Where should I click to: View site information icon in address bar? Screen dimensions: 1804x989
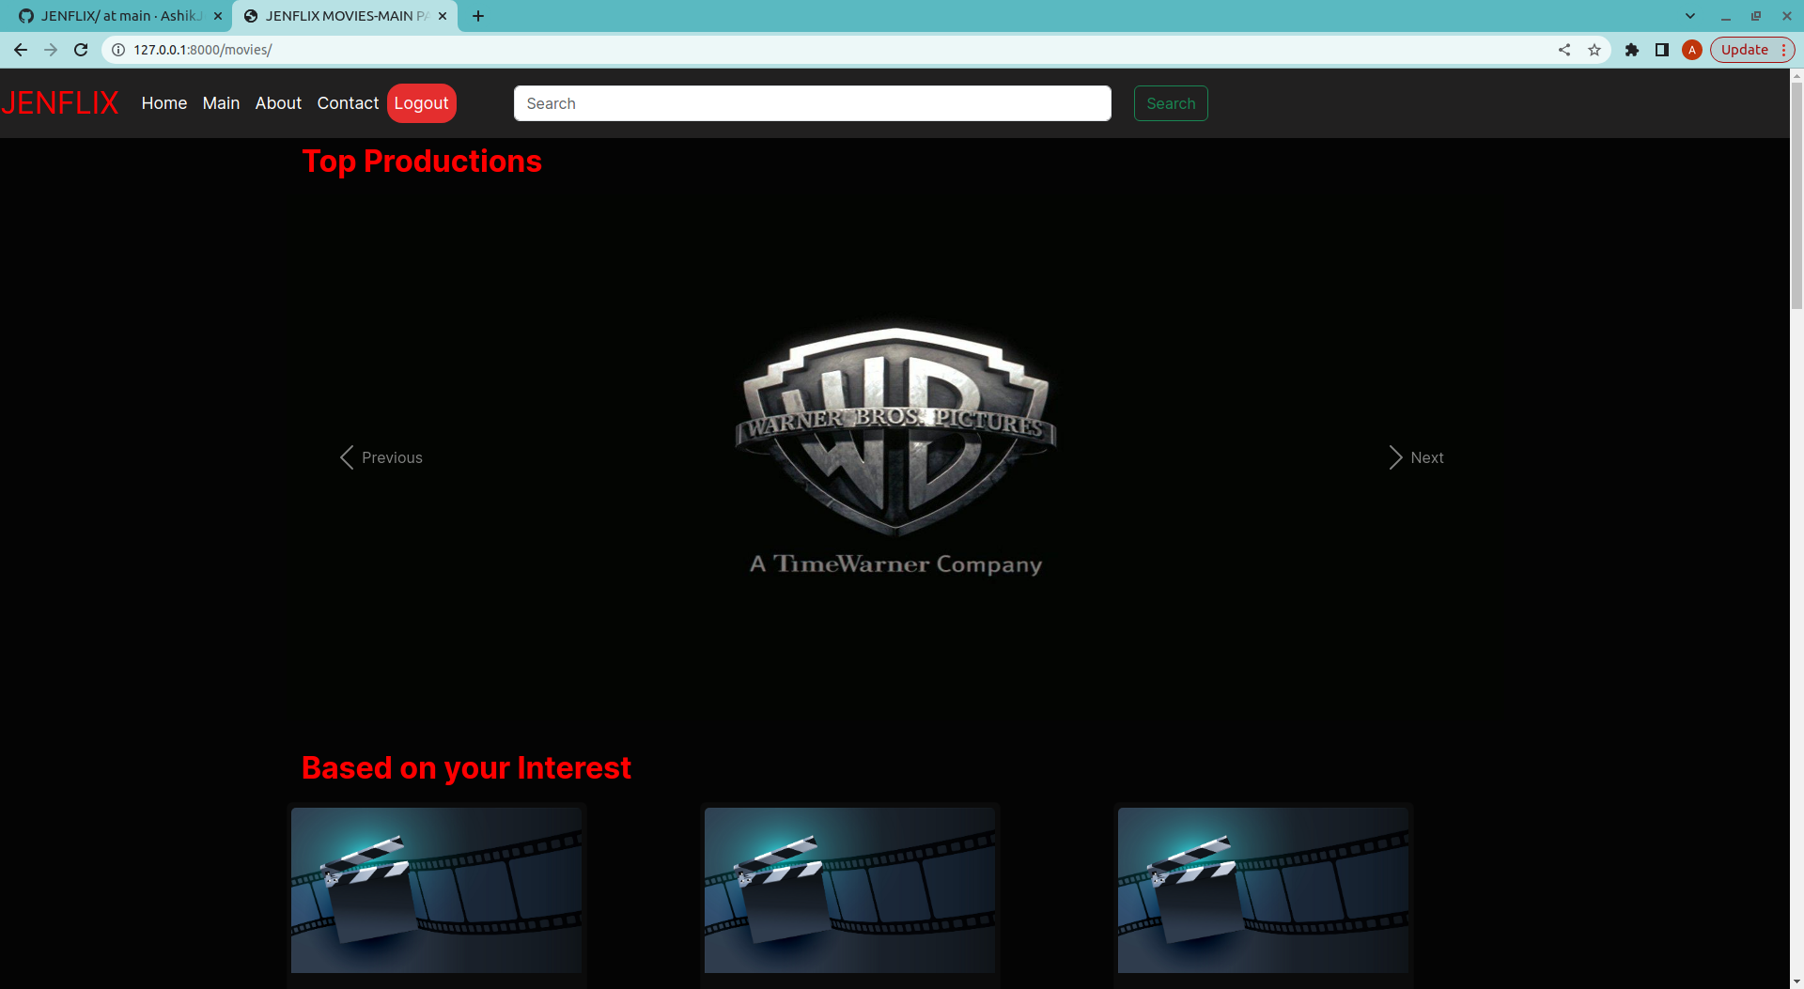click(118, 50)
